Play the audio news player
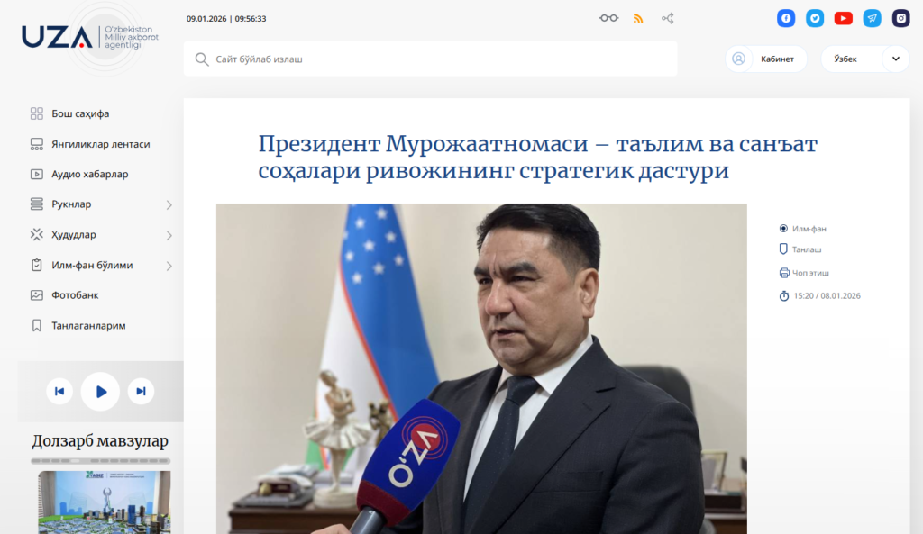Viewport: 923px width, 534px height. click(100, 392)
